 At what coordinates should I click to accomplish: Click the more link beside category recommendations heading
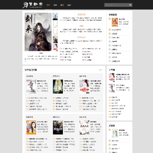[x=101, y=70]
